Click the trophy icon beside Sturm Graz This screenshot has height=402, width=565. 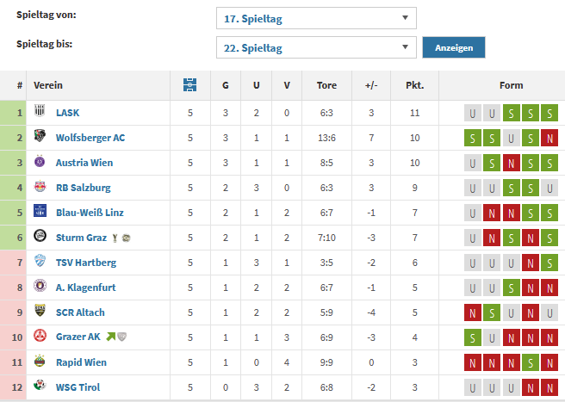coord(115,238)
